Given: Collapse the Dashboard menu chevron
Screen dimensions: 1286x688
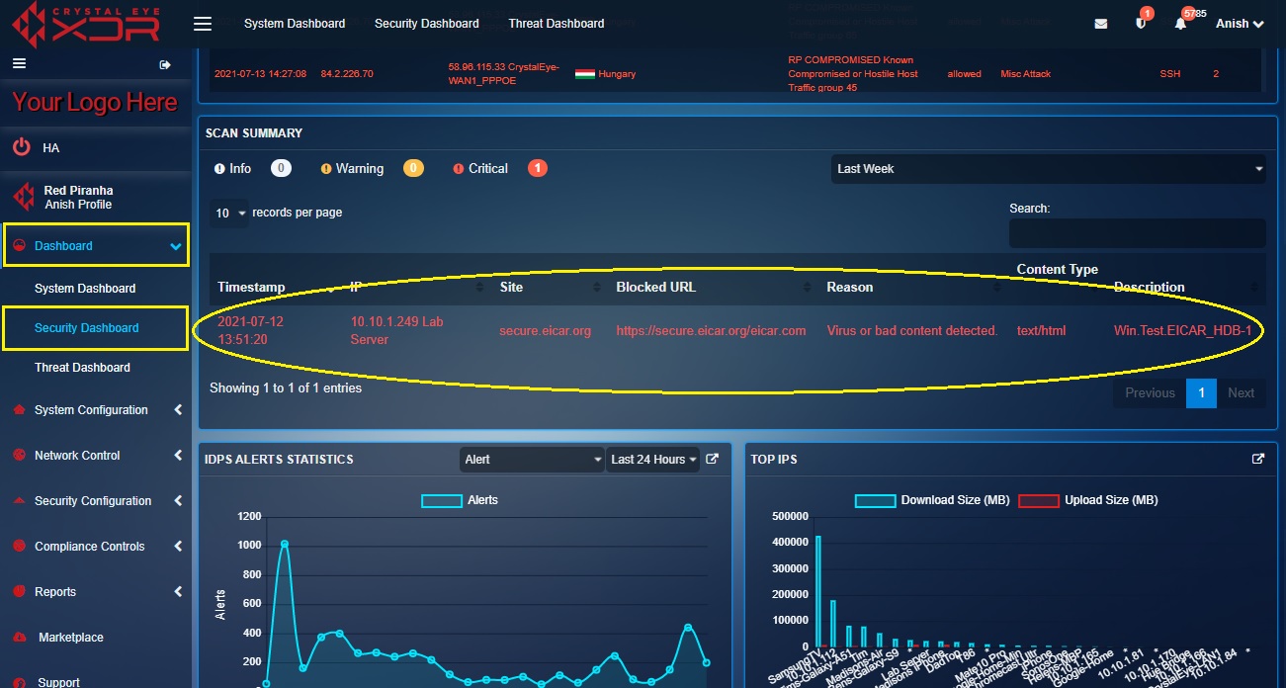Looking at the screenshot, I should 176,246.
